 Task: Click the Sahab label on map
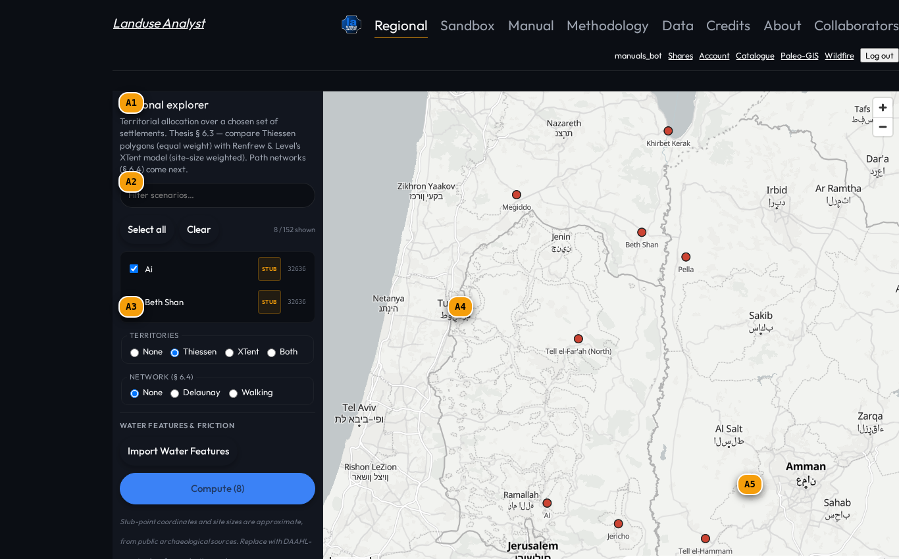(x=837, y=502)
